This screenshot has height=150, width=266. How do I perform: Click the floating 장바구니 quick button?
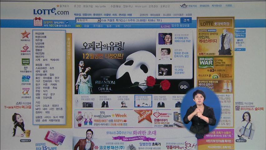[240, 36]
